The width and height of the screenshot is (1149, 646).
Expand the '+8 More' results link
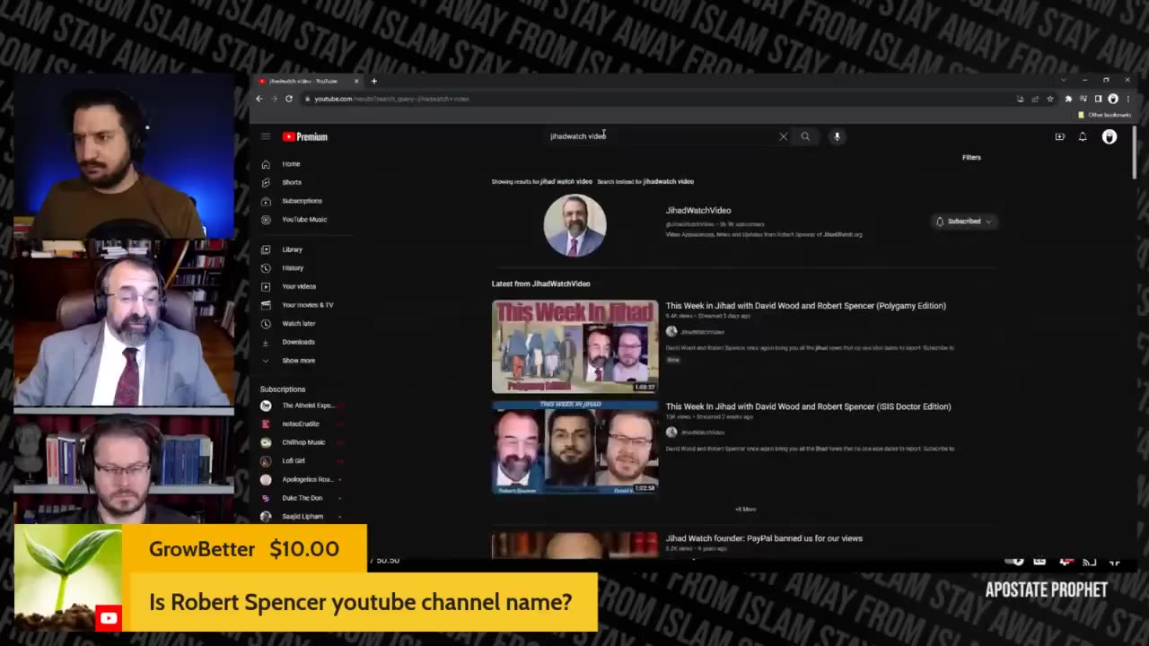coord(745,509)
